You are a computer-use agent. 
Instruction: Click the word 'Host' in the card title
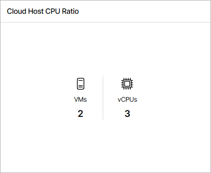pos(36,12)
